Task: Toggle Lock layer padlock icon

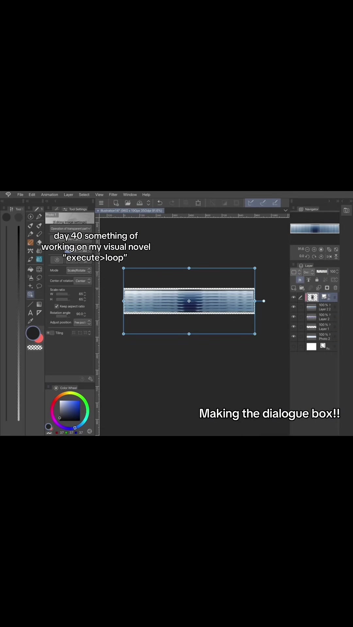Action: 317,280
